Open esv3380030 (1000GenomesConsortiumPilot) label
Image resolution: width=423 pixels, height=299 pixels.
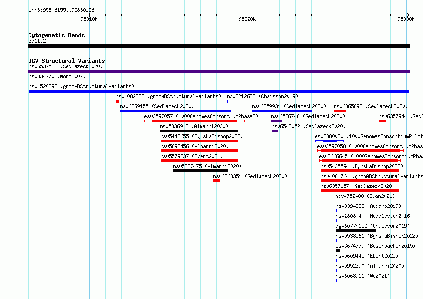(369, 136)
